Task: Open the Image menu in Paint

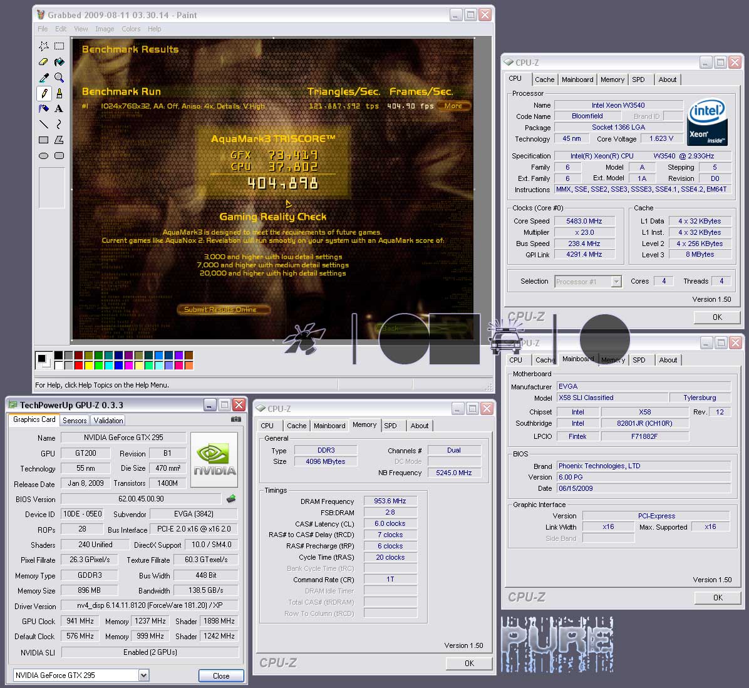Action: point(105,29)
